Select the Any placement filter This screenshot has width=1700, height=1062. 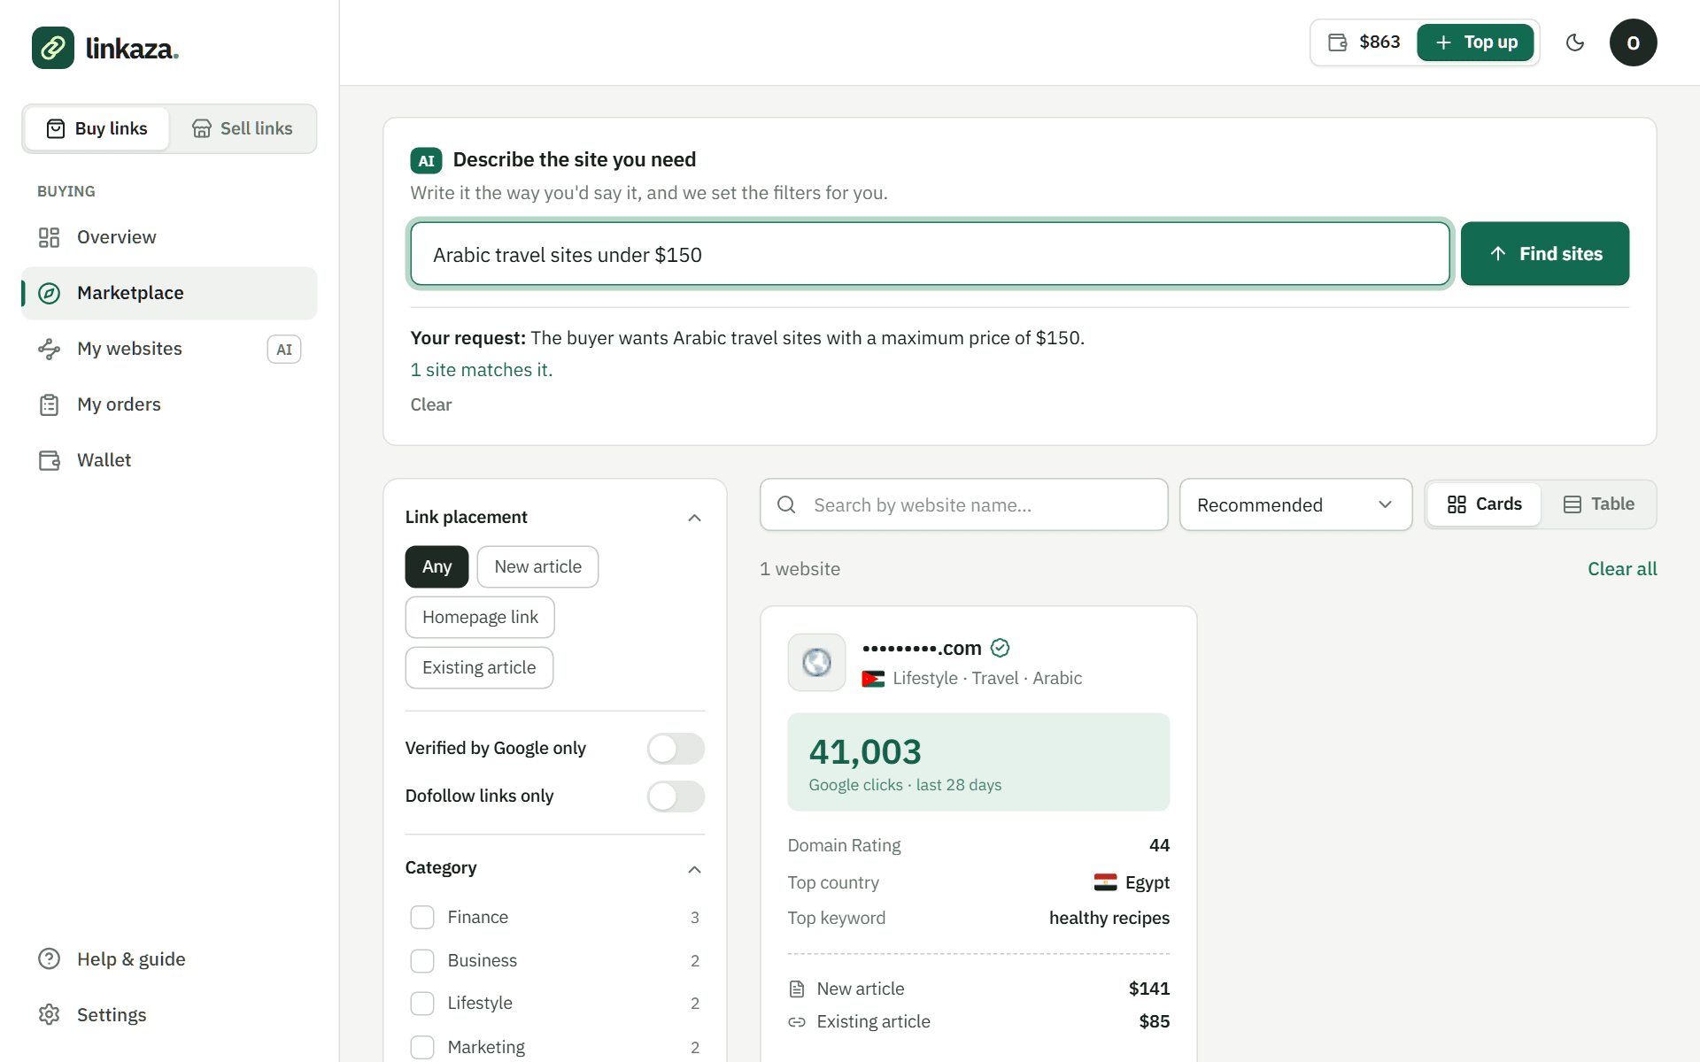[x=437, y=566]
